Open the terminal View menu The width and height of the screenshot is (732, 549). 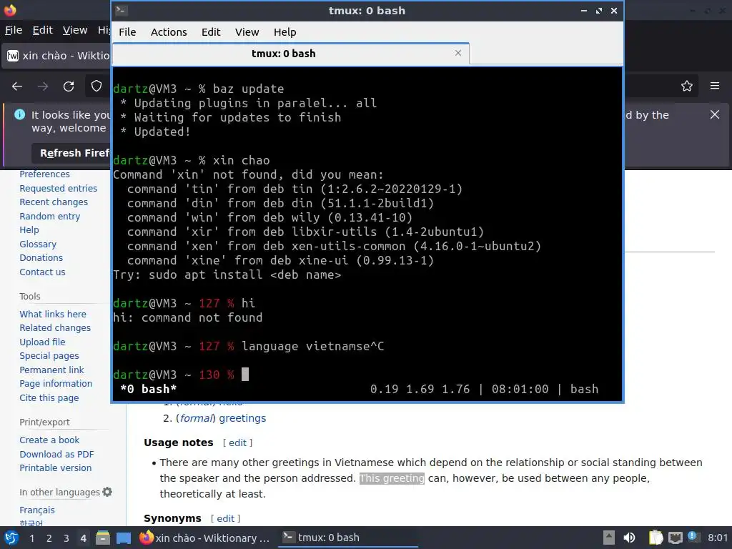pyautogui.click(x=247, y=32)
